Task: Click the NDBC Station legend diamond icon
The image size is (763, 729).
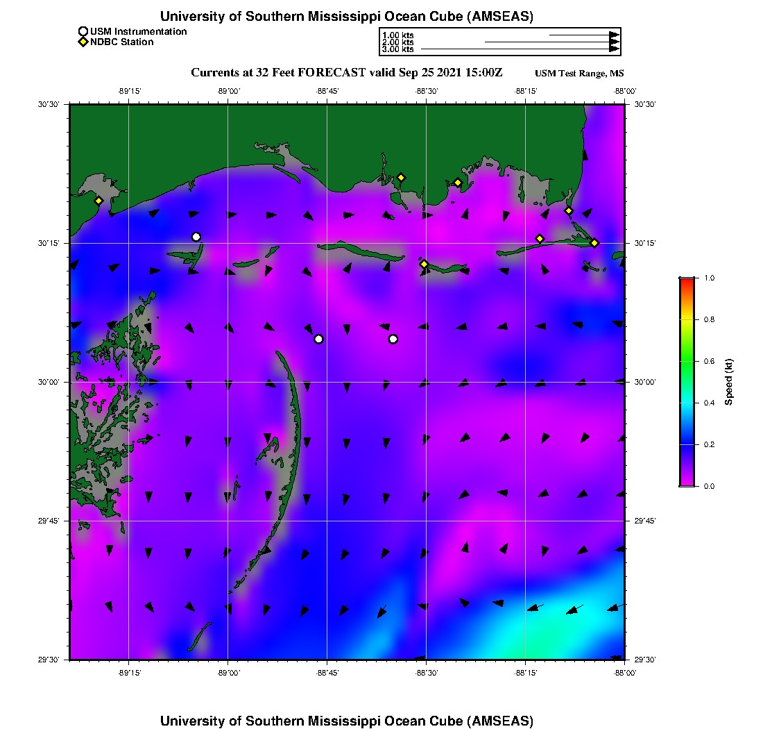Action: click(83, 42)
